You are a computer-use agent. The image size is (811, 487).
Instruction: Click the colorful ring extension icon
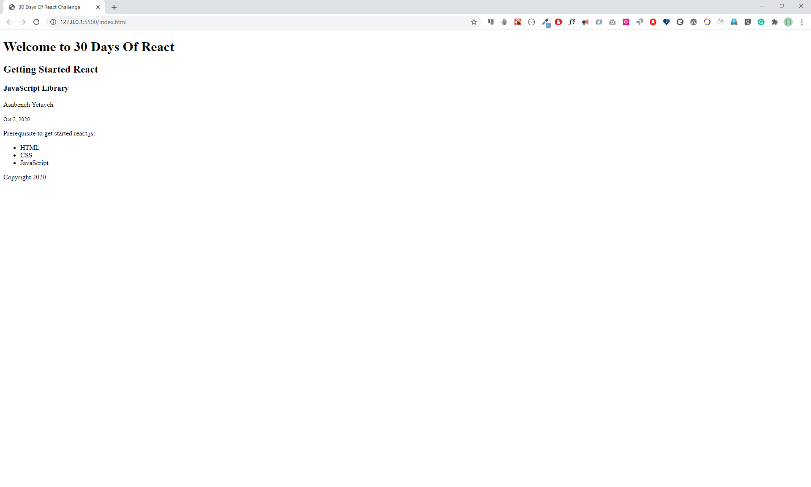707,22
